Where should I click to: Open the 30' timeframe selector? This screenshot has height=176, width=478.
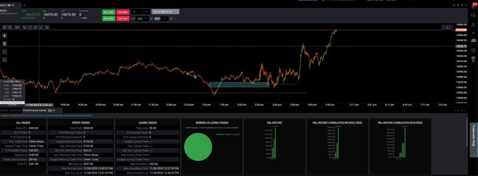click(17, 27)
